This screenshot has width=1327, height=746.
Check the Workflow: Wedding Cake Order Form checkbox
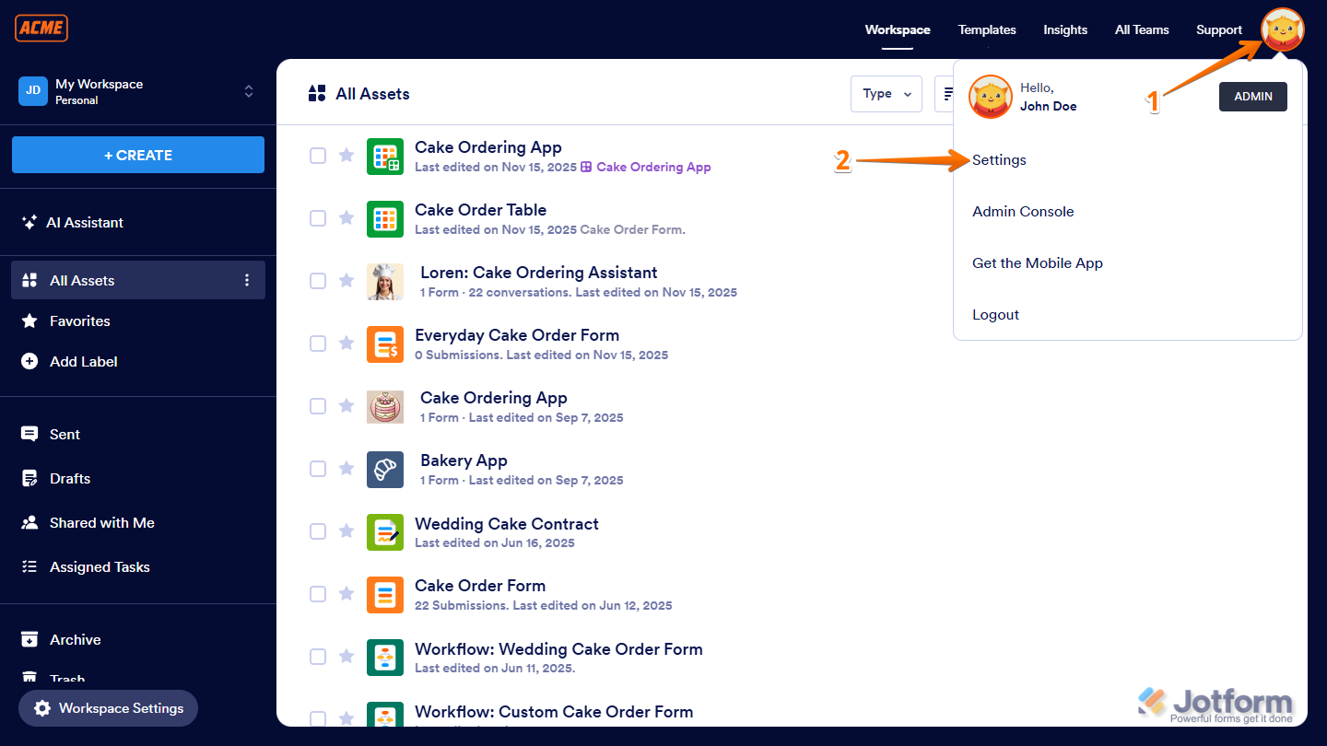[318, 657]
